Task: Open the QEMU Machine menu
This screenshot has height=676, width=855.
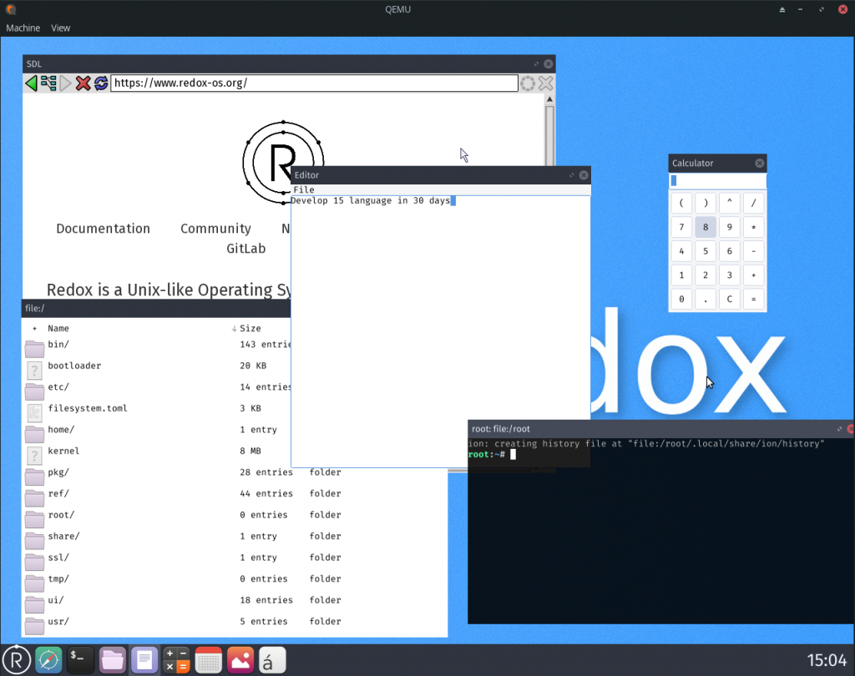Action: click(23, 28)
